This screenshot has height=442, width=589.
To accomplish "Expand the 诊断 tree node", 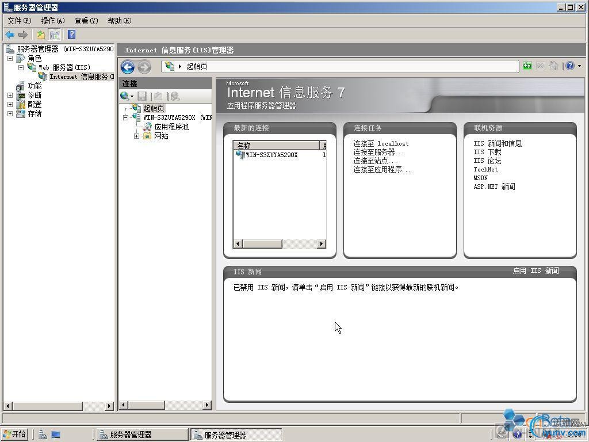I will click(10, 96).
